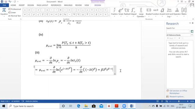Insert the degrees Fahrenheit symbol
Screen dimensions: 195x109
[x=74, y=15]
